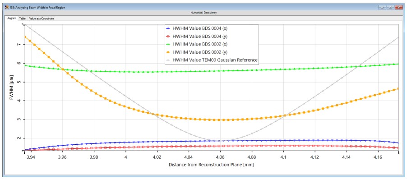The image size is (407, 179).
Task: Click the Numerical Data Array header bar
Action: pyautogui.click(x=203, y=13)
